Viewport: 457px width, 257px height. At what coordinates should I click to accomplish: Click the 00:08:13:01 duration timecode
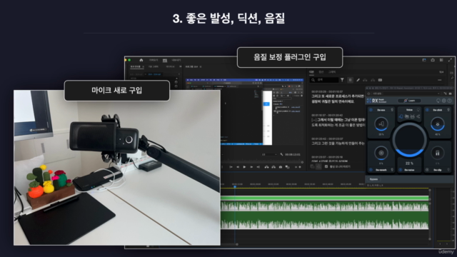coord(293,154)
